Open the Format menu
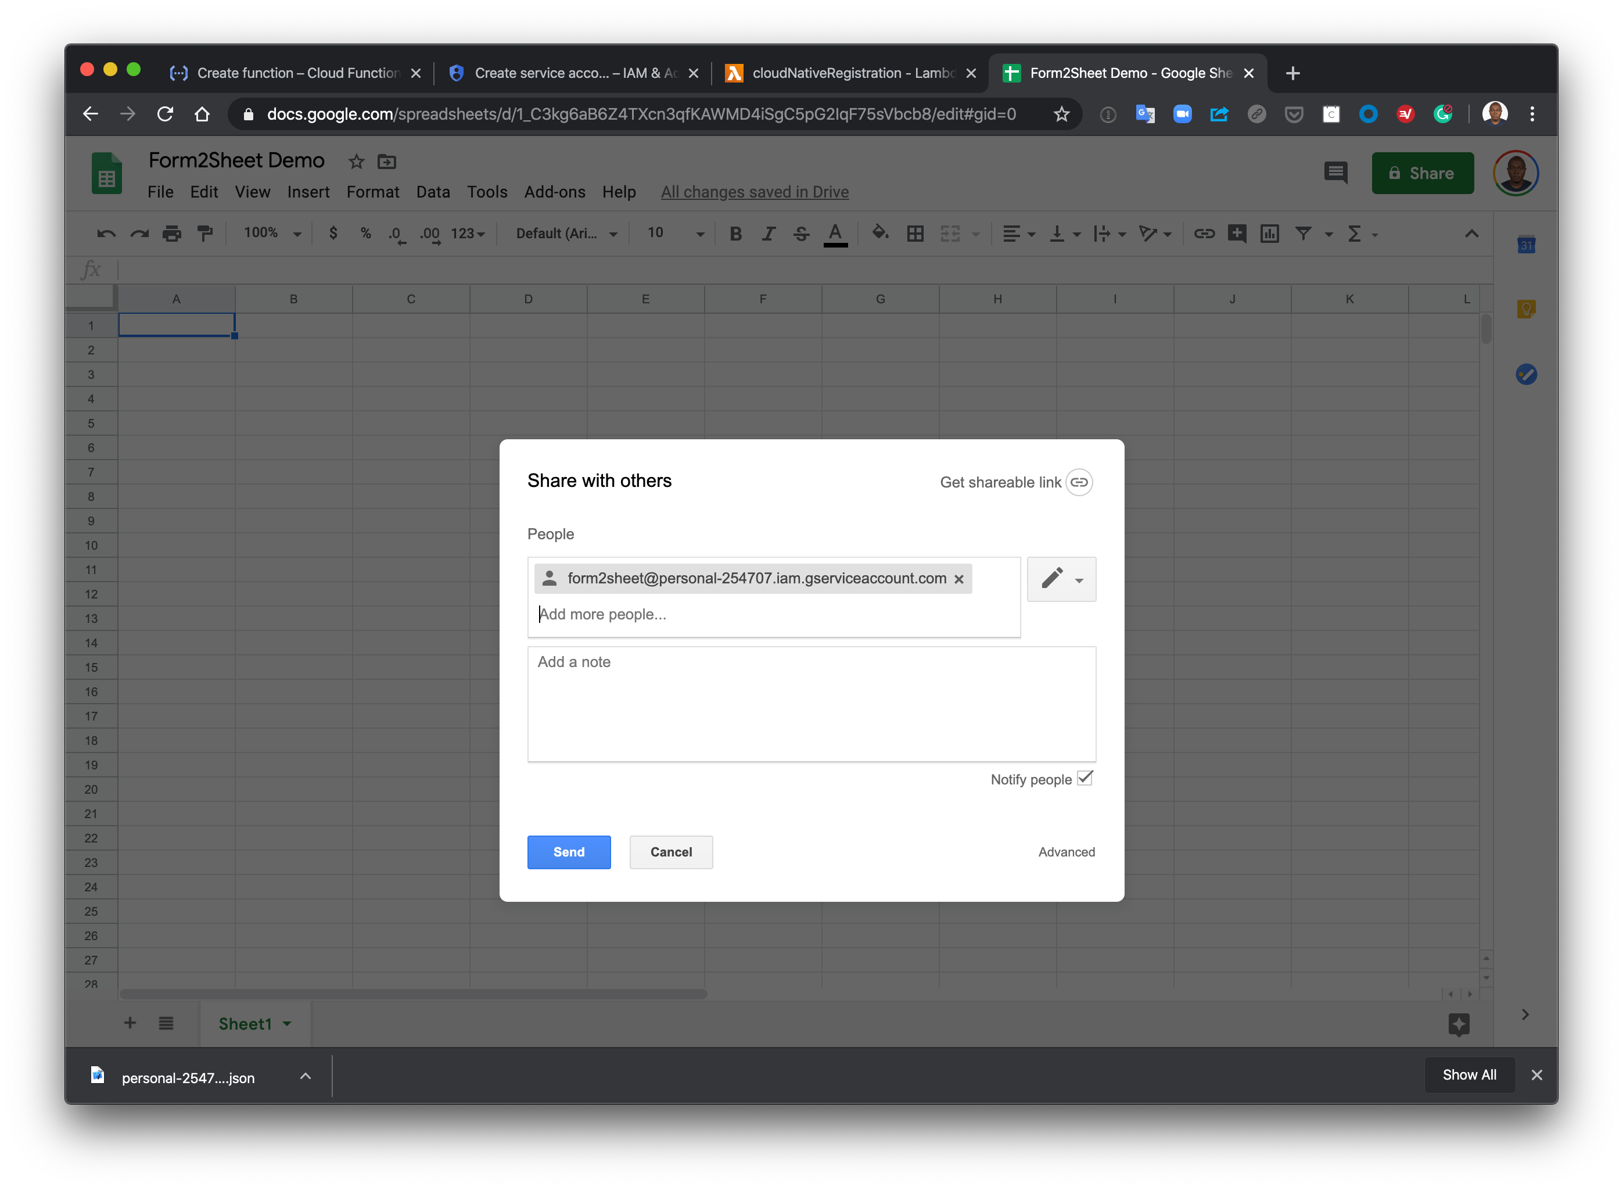Screen dimensions: 1623x1190 click(x=372, y=192)
